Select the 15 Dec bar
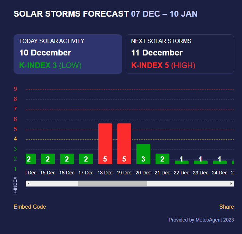 (48, 159)
